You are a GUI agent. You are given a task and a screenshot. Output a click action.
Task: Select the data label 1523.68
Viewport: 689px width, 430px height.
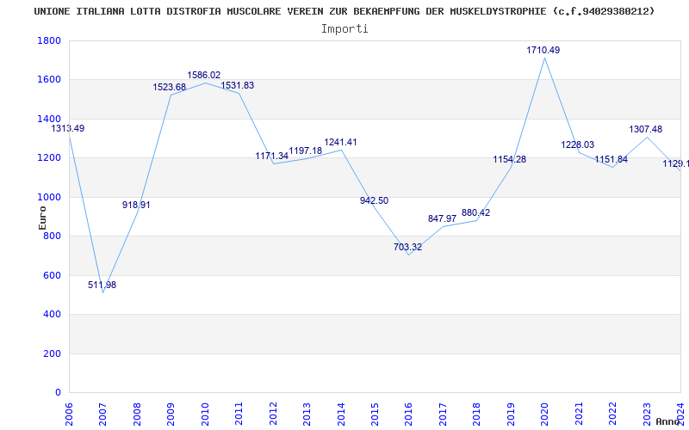pos(170,88)
